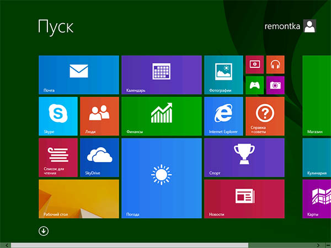This screenshot has width=331, height=248.
Task: Click the scrollbar left arrow
Action: (x=7, y=245)
